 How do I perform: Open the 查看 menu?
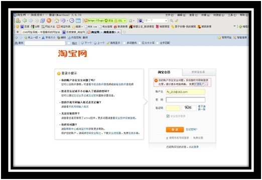(193, 15)
